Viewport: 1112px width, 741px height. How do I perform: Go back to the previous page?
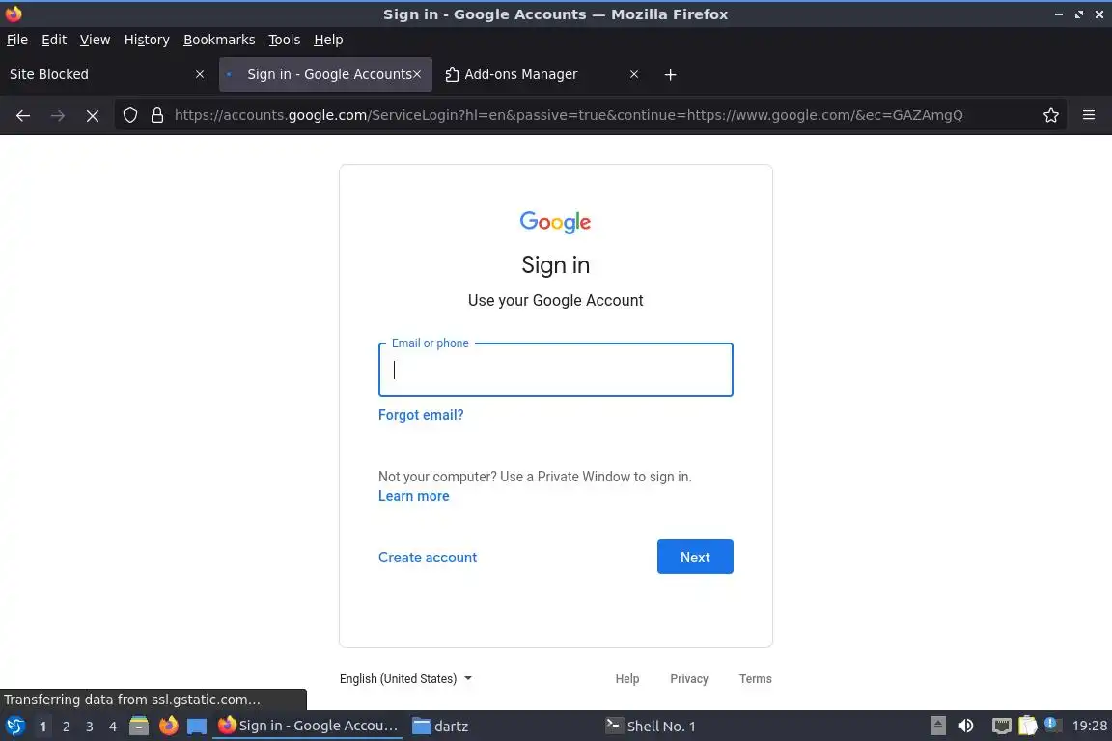(x=23, y=115)
